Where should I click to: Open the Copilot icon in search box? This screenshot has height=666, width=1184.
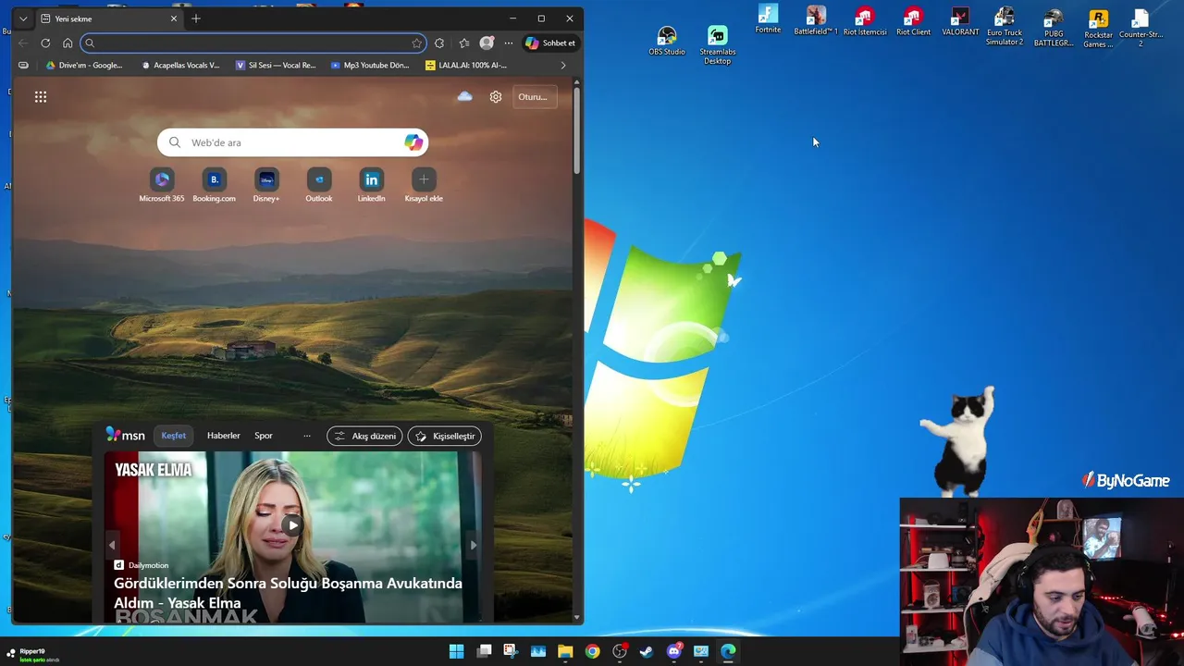tap(413, 142)
